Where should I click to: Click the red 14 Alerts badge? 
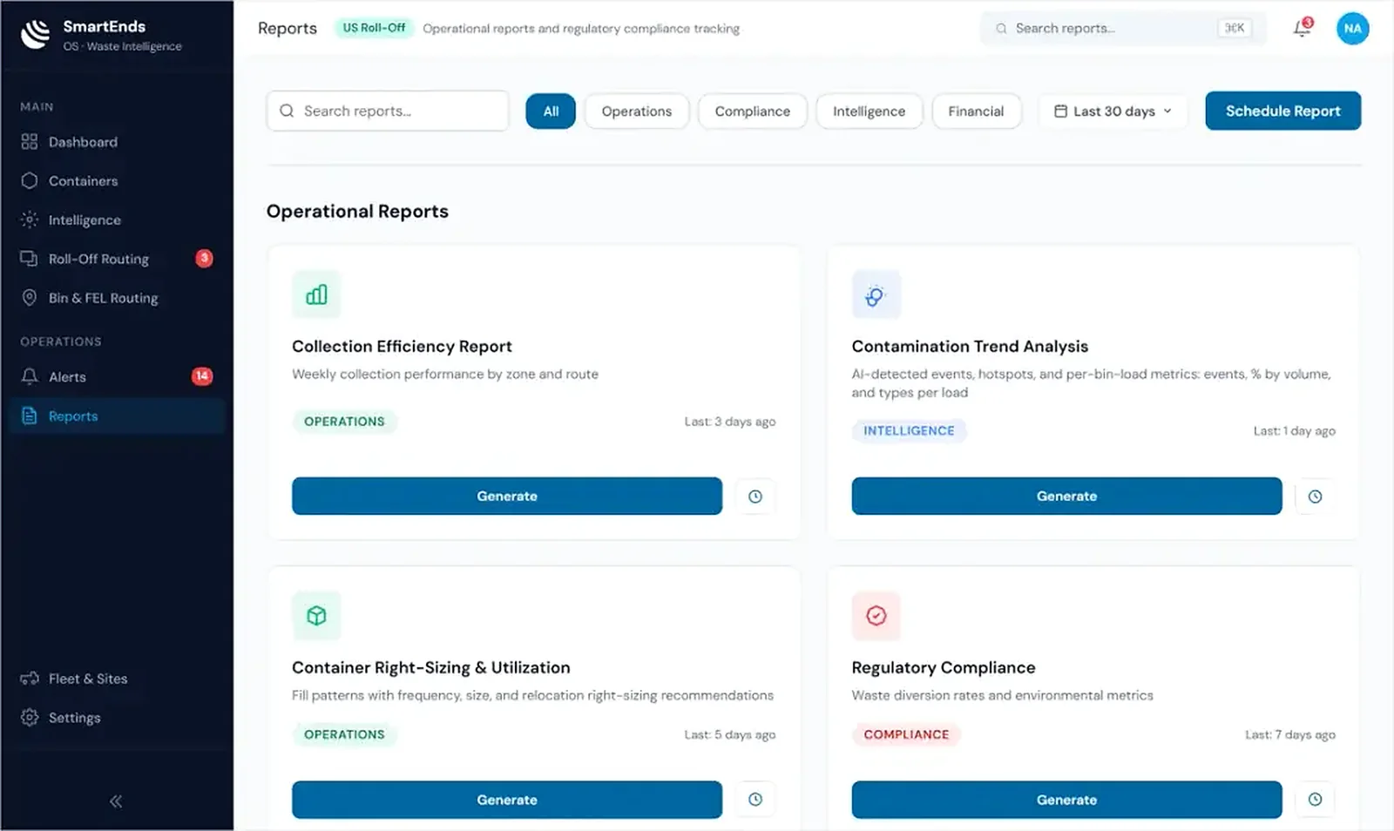coord(202,376)
